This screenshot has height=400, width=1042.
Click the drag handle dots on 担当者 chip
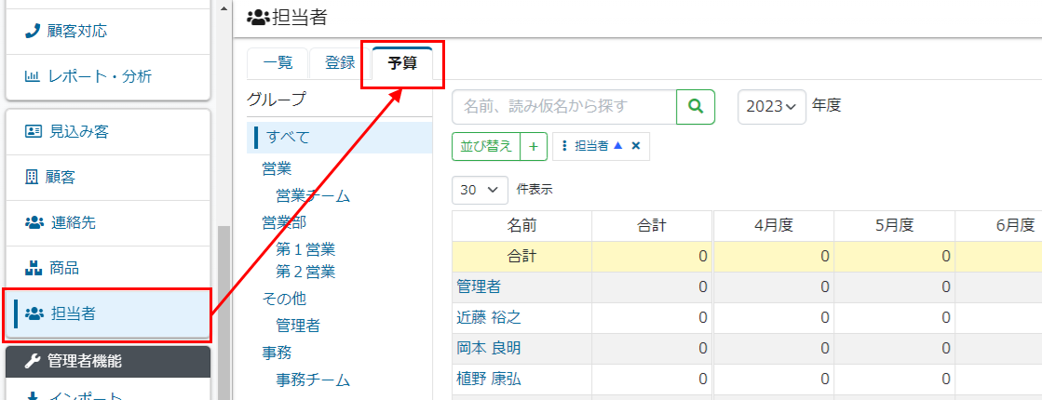[564, 147]
